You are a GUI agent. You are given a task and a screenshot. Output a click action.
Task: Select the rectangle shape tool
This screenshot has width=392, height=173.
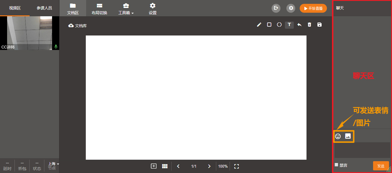coord(269,25)
